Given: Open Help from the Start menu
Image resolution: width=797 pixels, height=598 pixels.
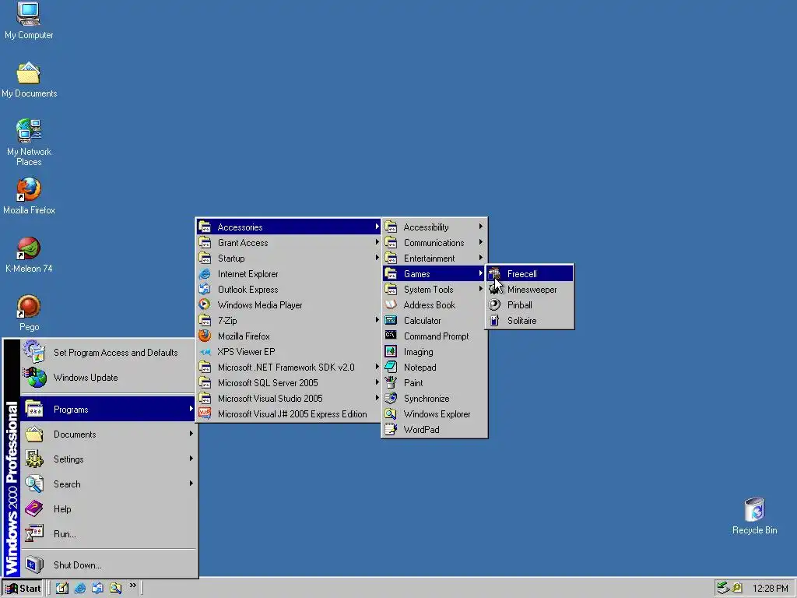Looking at the screenshot, I should click(108, 509).
